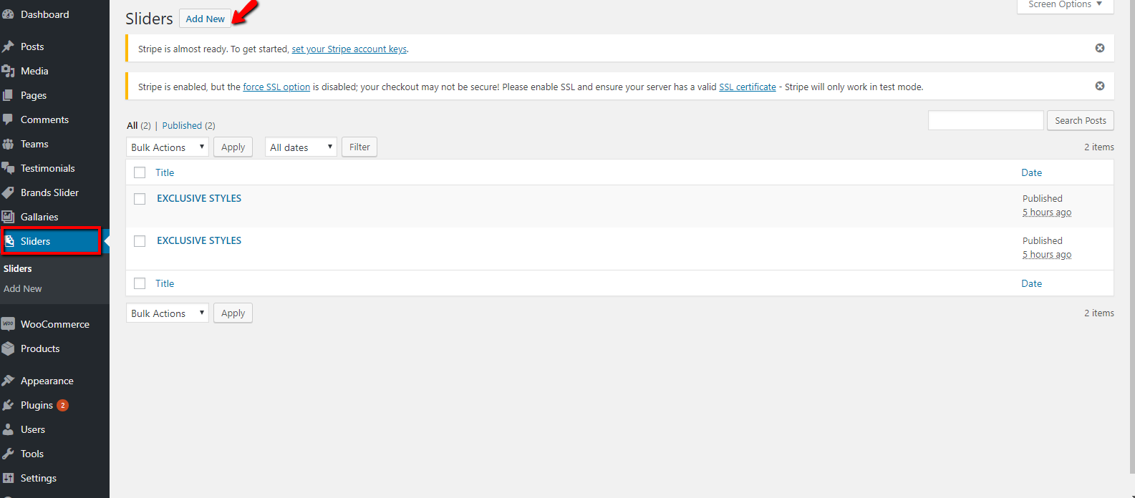The width and height of the screenshot is (1135, 498).
Task: Dismiss the Stripe account keys notice
Action: pyautogui.click(x=1100, y=48)
